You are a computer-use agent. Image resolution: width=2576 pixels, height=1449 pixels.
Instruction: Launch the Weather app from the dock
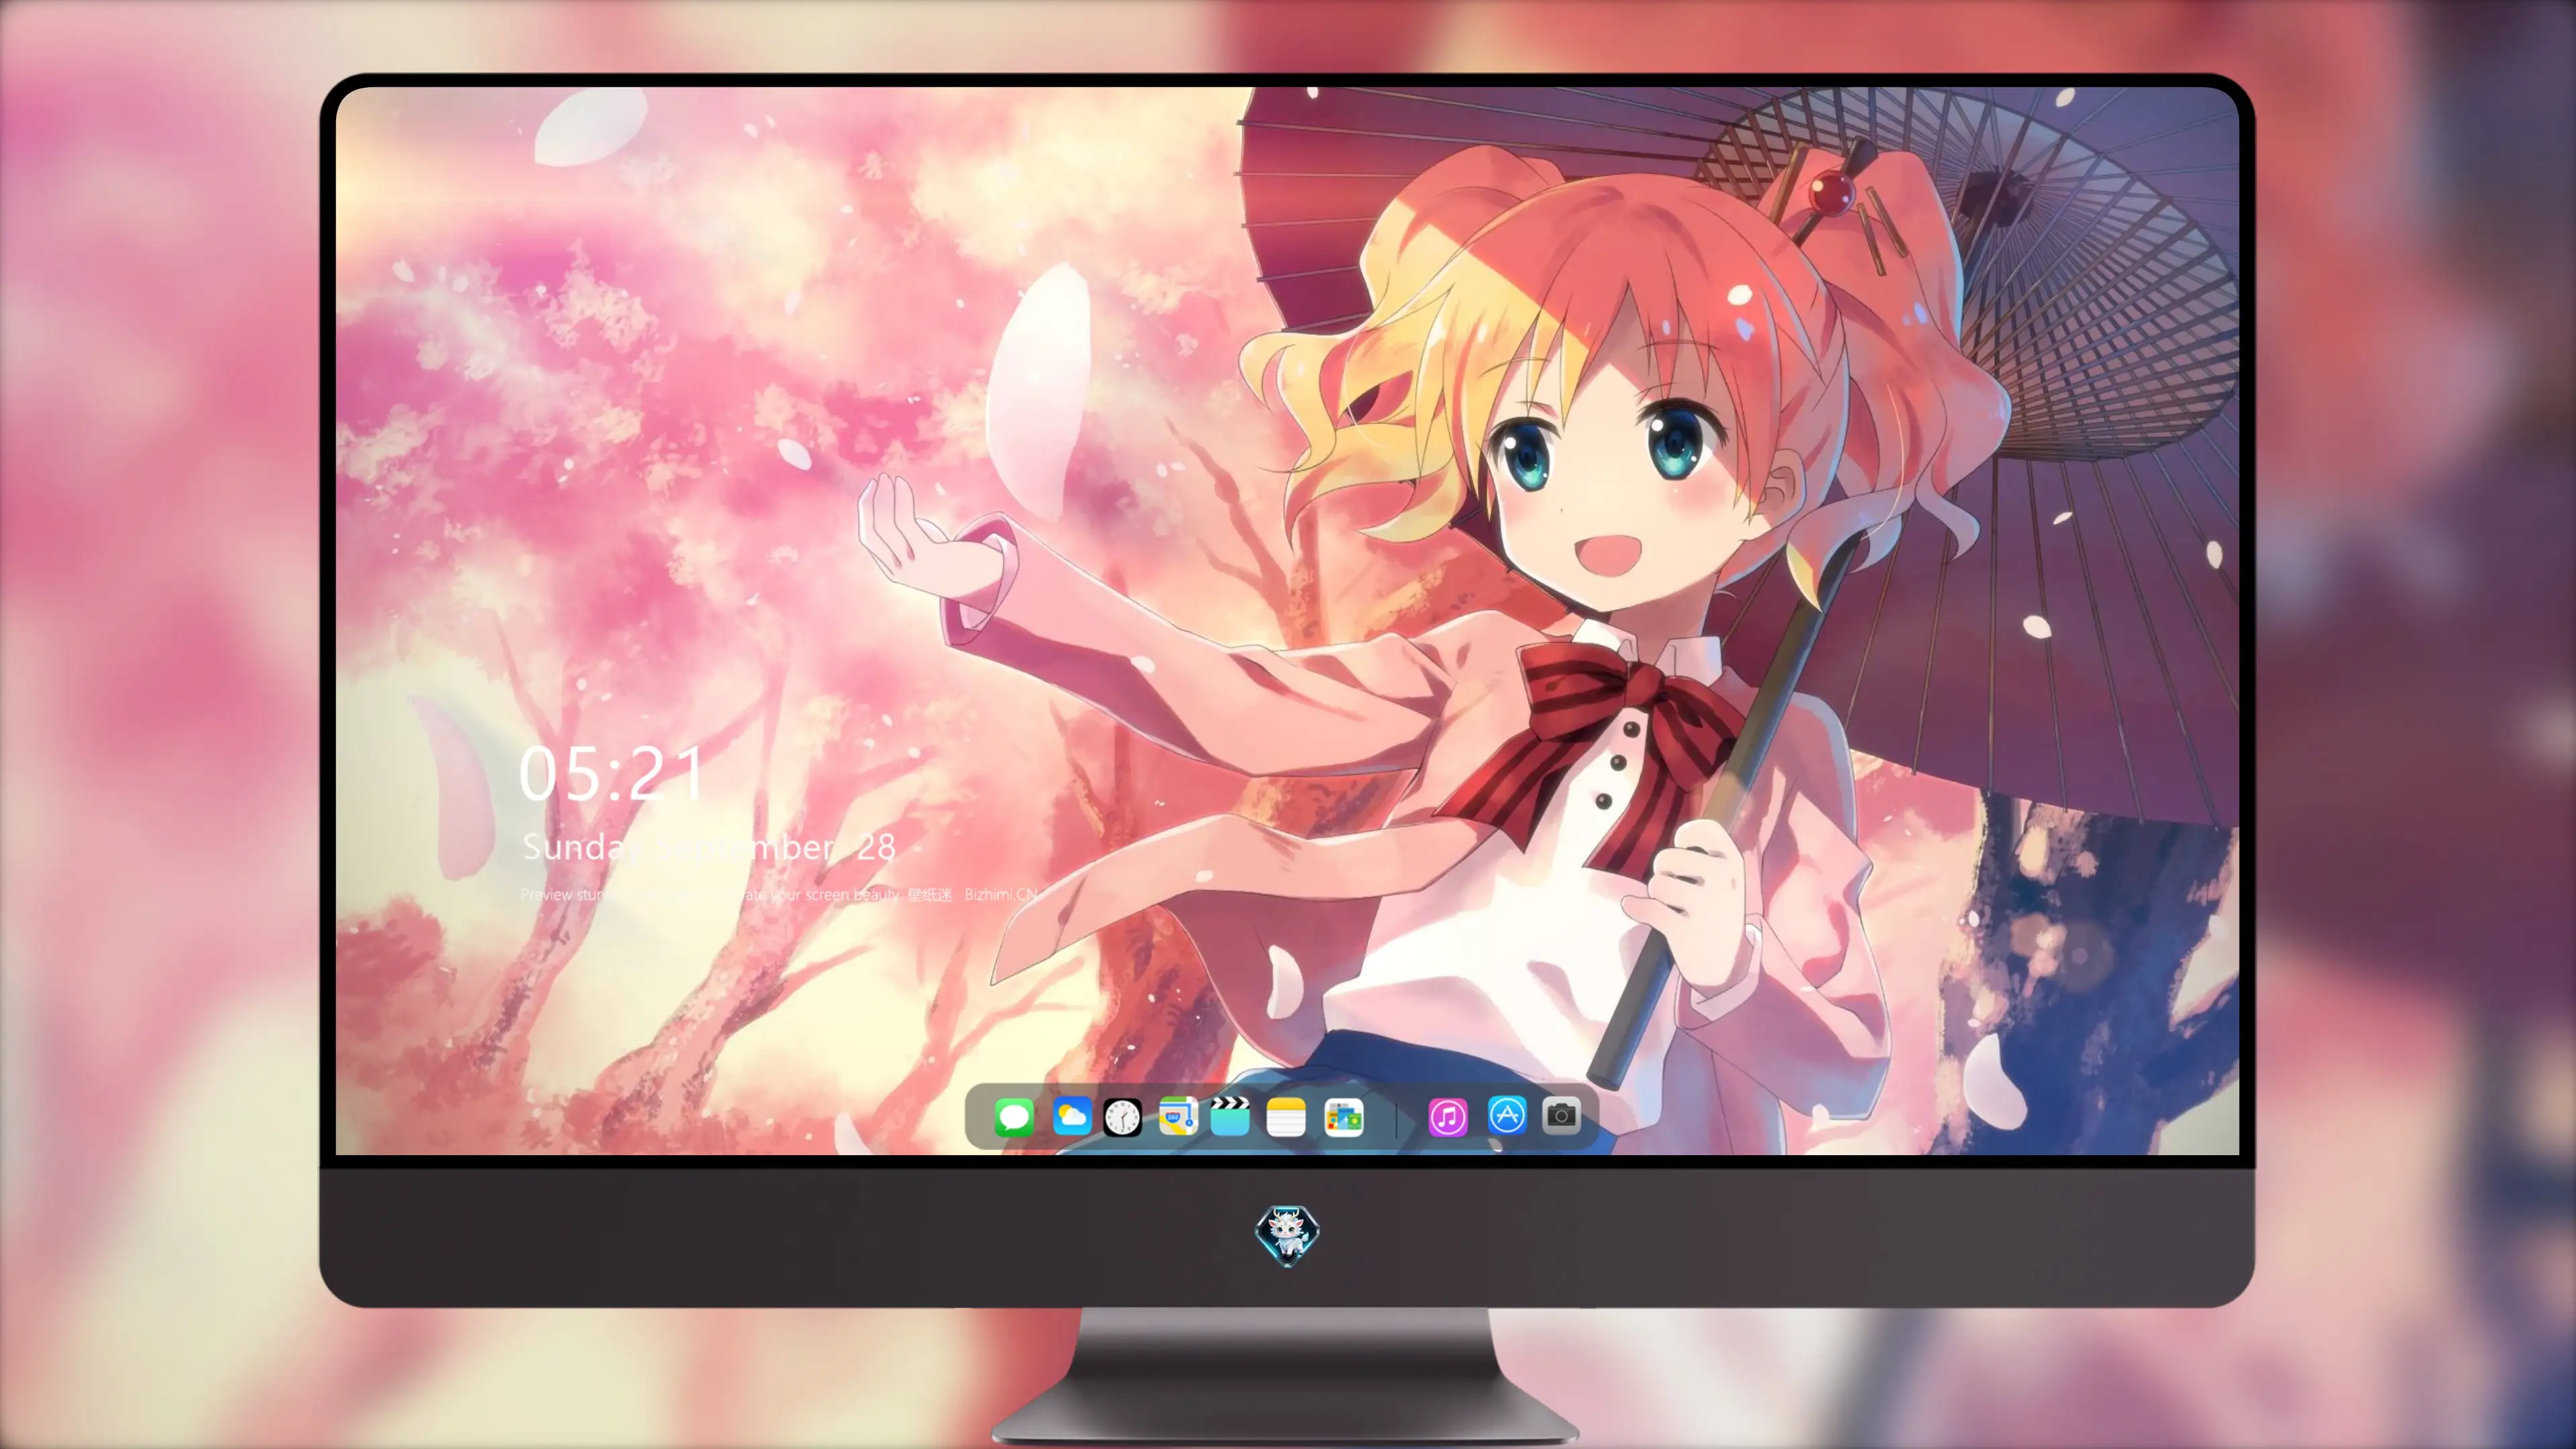click(x=1071, y=1116)
